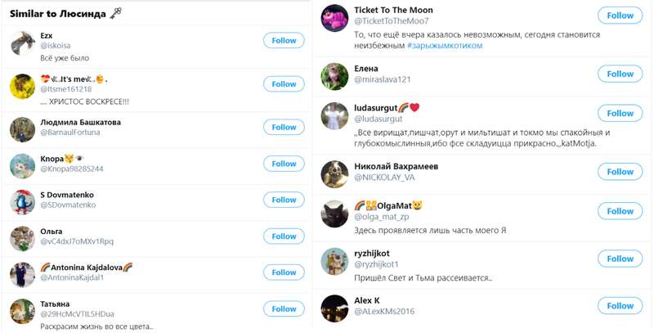The width and height of the screenshot is (654, 333).
Task: Open the #зарыжымкотиком hashtag
Action: [x=445, y=46]
